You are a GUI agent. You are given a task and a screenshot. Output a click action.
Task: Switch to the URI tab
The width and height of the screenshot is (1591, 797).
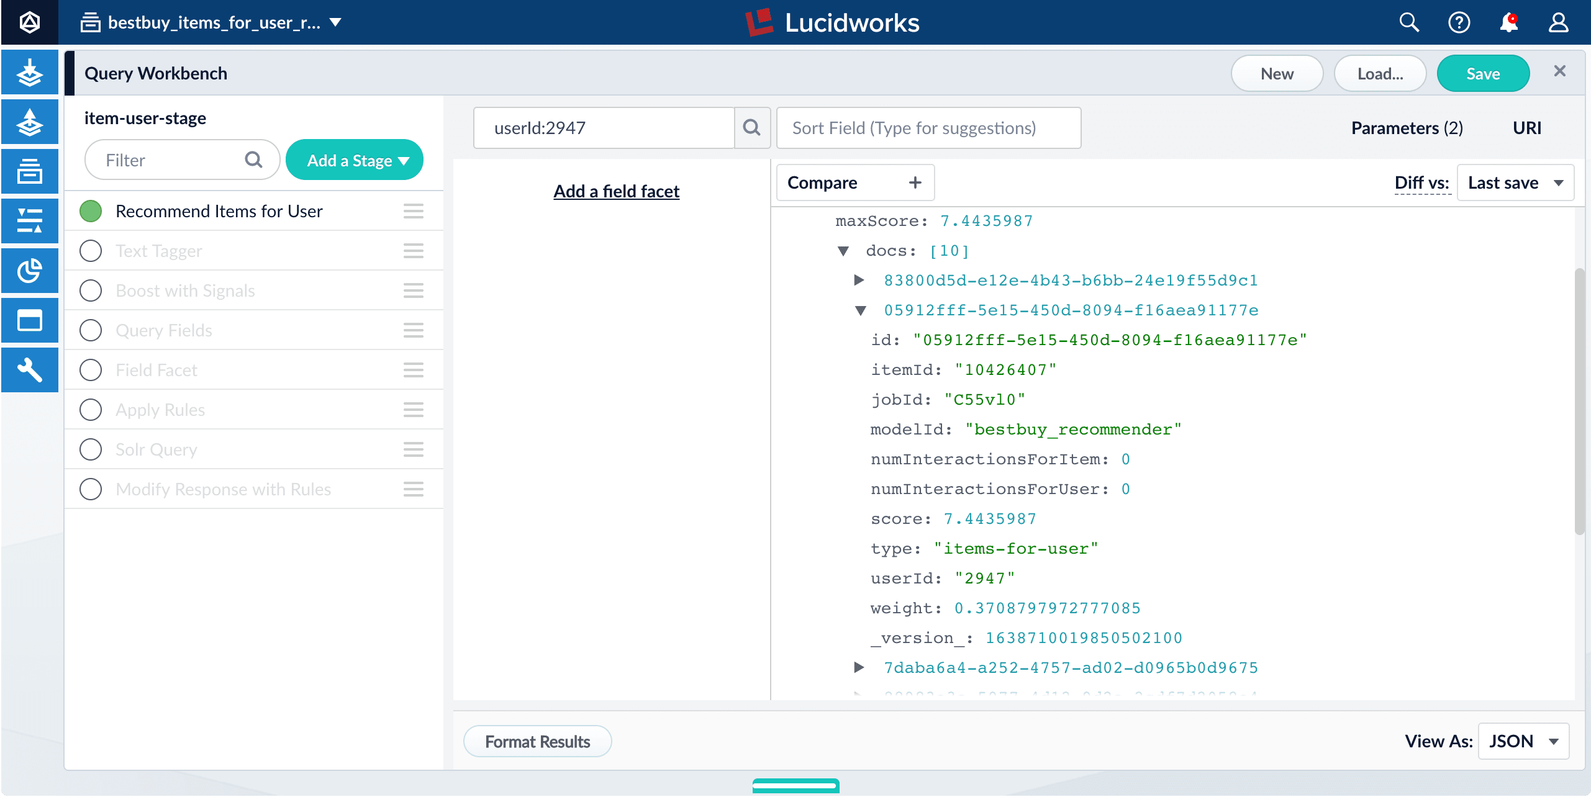pos(1527,128)
